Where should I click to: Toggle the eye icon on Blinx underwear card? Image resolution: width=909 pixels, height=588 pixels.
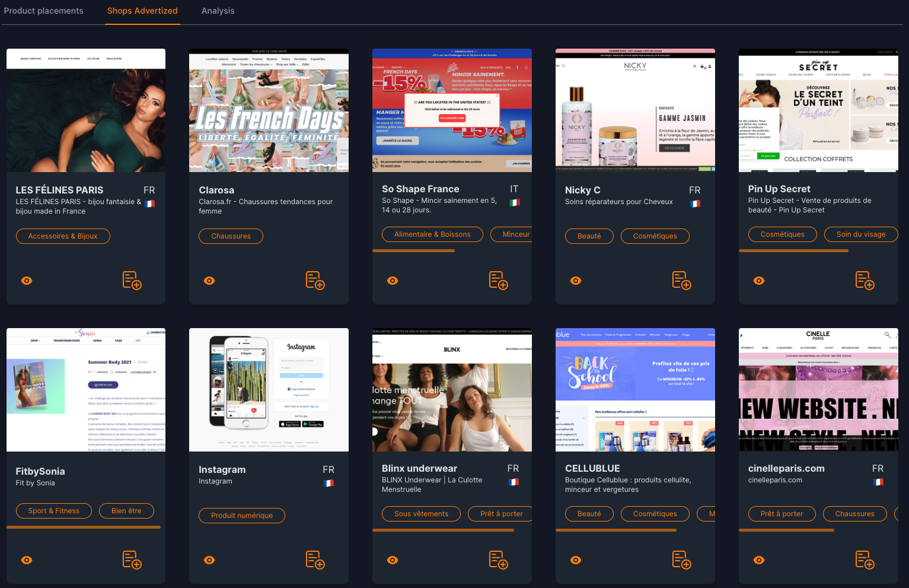click(393, 560)
